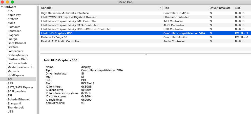
Task: Open Memoria in the sidebar
Action: (x=13, y=71)
